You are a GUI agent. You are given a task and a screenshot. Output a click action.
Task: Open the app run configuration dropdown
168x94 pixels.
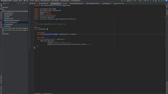tap(130, 1)
